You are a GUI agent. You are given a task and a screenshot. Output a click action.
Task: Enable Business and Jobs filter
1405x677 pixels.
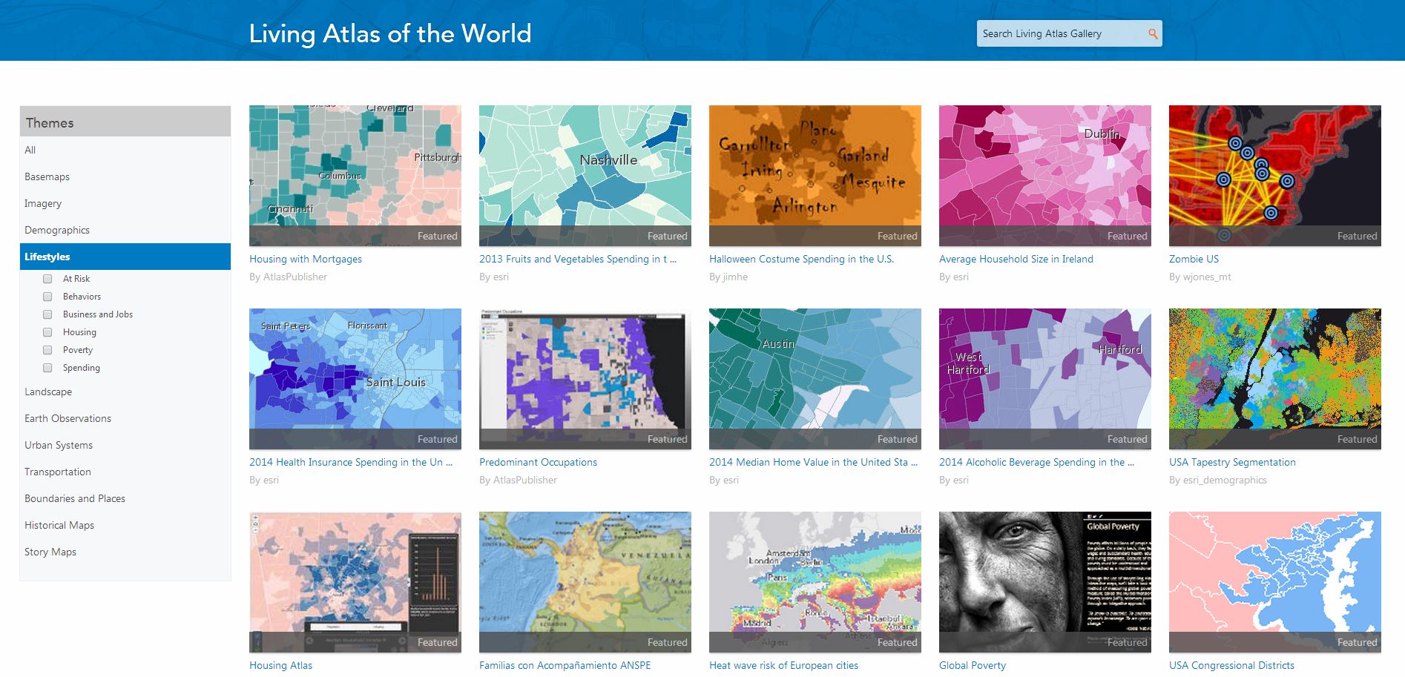tap(47, 314)
